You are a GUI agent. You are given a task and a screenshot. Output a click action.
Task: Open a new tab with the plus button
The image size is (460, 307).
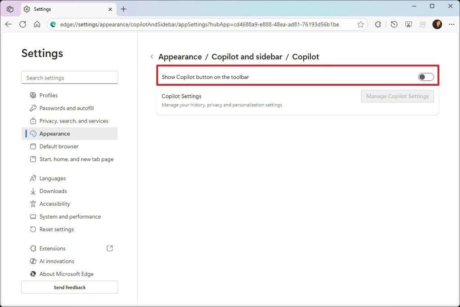coord(124,9)
